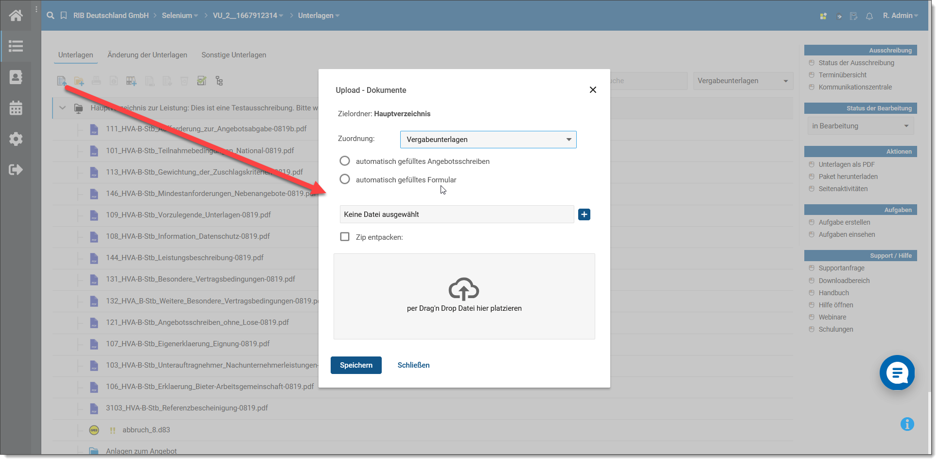
Task: Open Terminübersicht link
Action: point(843,75)
